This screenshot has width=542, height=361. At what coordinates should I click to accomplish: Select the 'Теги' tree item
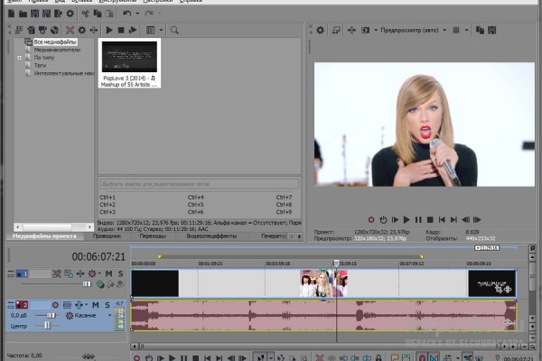click(x=40, y=65)
